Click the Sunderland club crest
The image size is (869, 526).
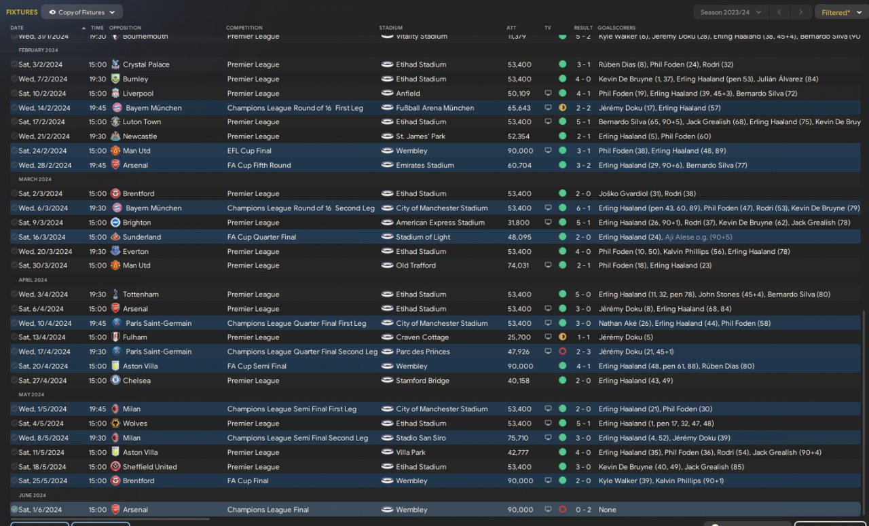coord(115,237)
